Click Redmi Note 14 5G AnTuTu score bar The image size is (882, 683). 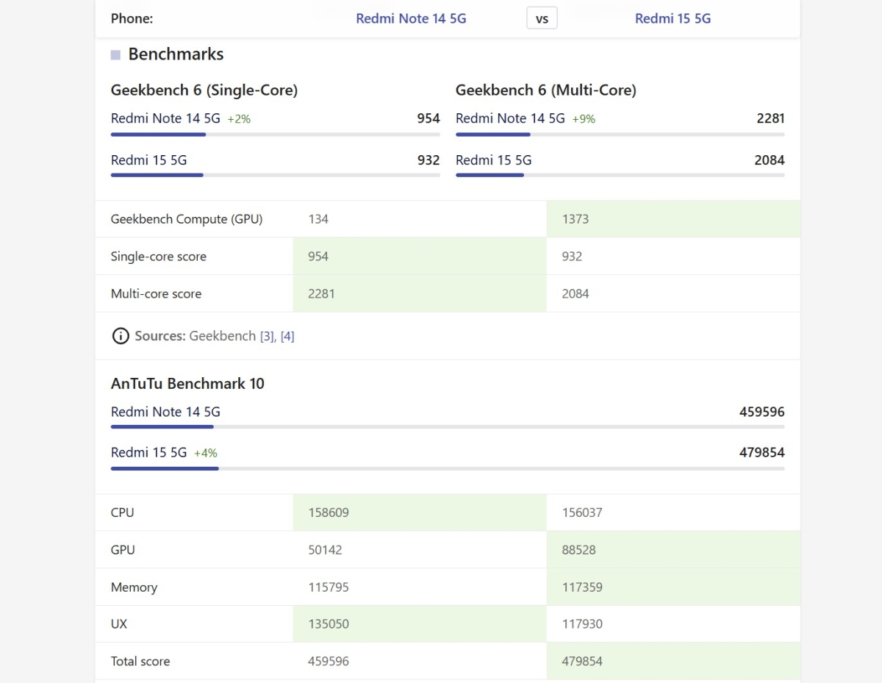(447, 426)
